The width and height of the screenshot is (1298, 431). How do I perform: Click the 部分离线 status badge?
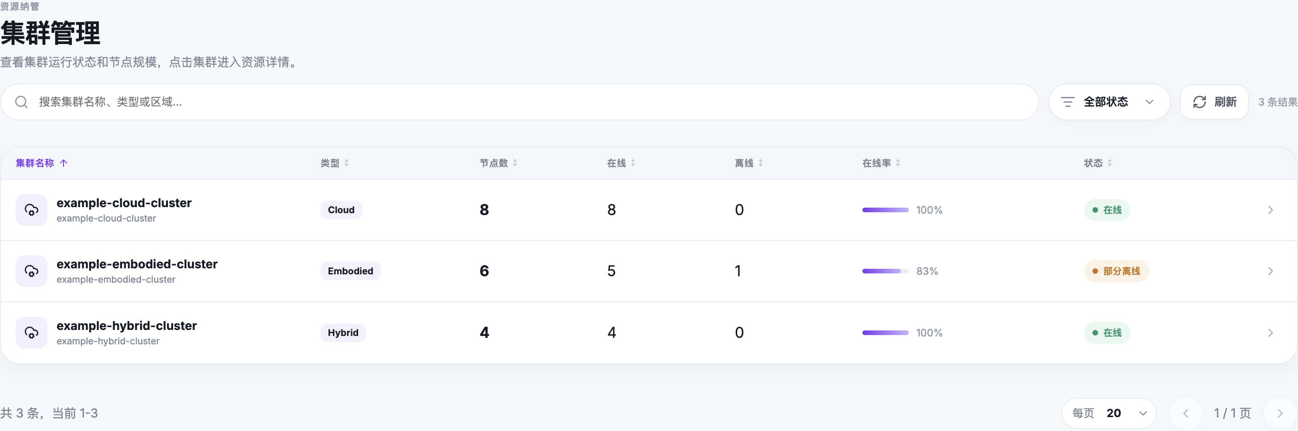pyautogui.click(x=1116, y=271)
